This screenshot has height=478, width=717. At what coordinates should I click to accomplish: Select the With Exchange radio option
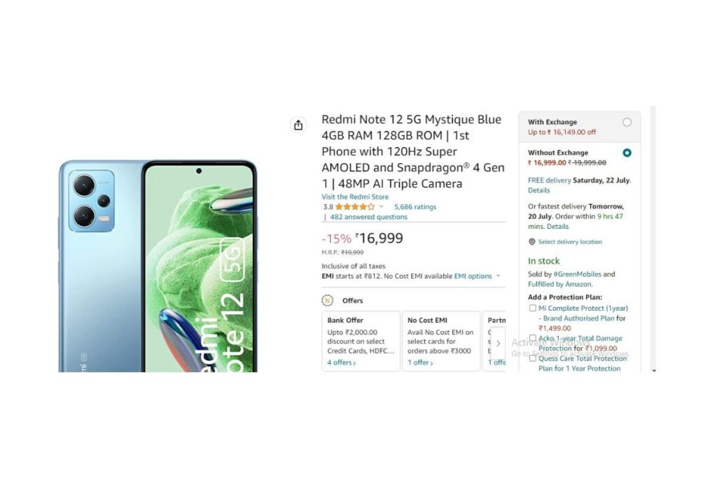(x=627, y=122)
